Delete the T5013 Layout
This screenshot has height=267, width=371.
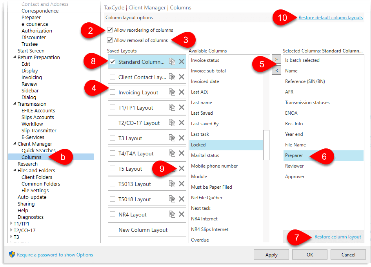[182, 184]
